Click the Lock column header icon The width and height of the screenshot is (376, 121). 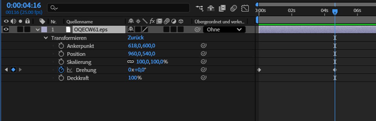click(x=27, y=21)
